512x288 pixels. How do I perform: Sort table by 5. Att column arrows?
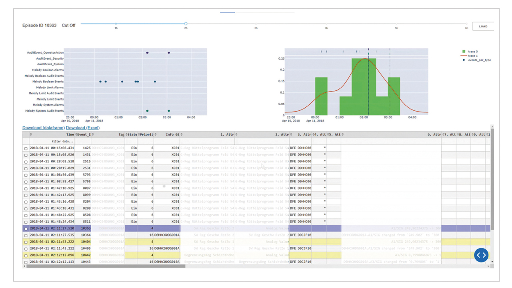328,135
